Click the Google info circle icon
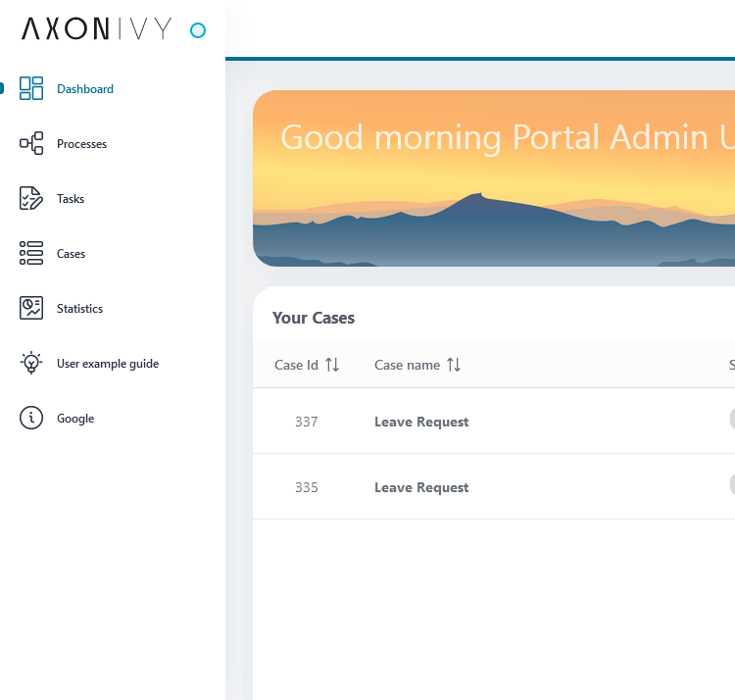The height and width of the screenshot is (700, 735). click(31, 418)
